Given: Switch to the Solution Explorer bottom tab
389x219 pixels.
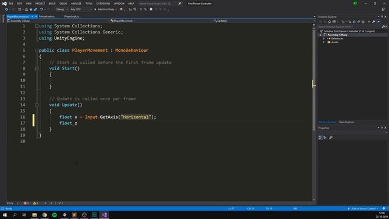Looking at the screenshot, I should (x=327, y=122).
